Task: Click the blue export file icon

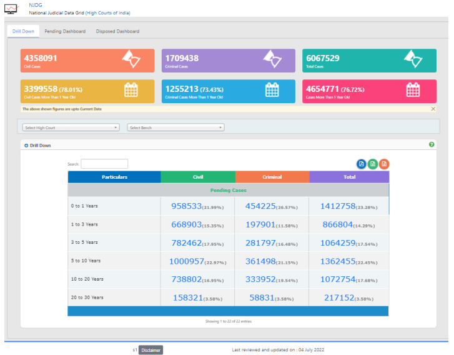Action: click(x=362, y=164)
